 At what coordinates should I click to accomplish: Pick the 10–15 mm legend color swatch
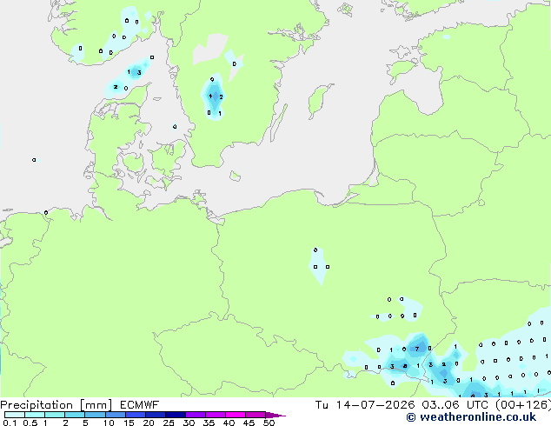click(x=116, y=415)
